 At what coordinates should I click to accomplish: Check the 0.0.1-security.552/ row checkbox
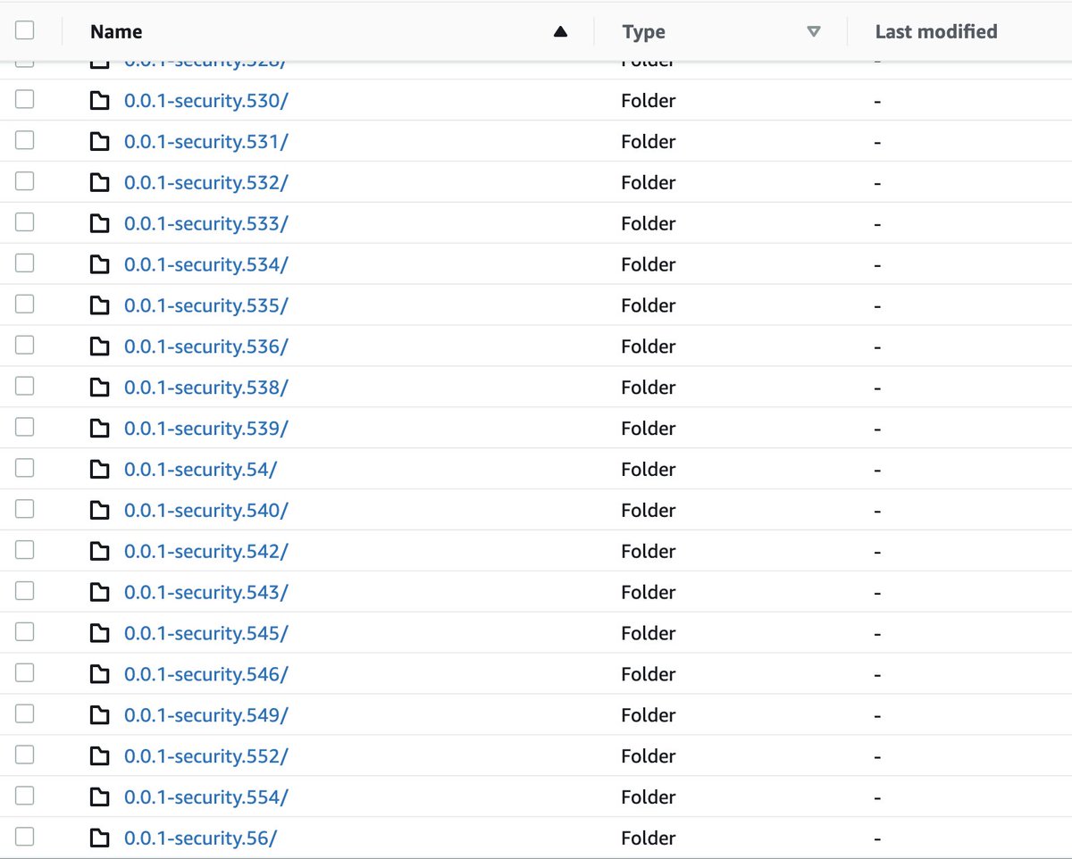coord(25,755)
